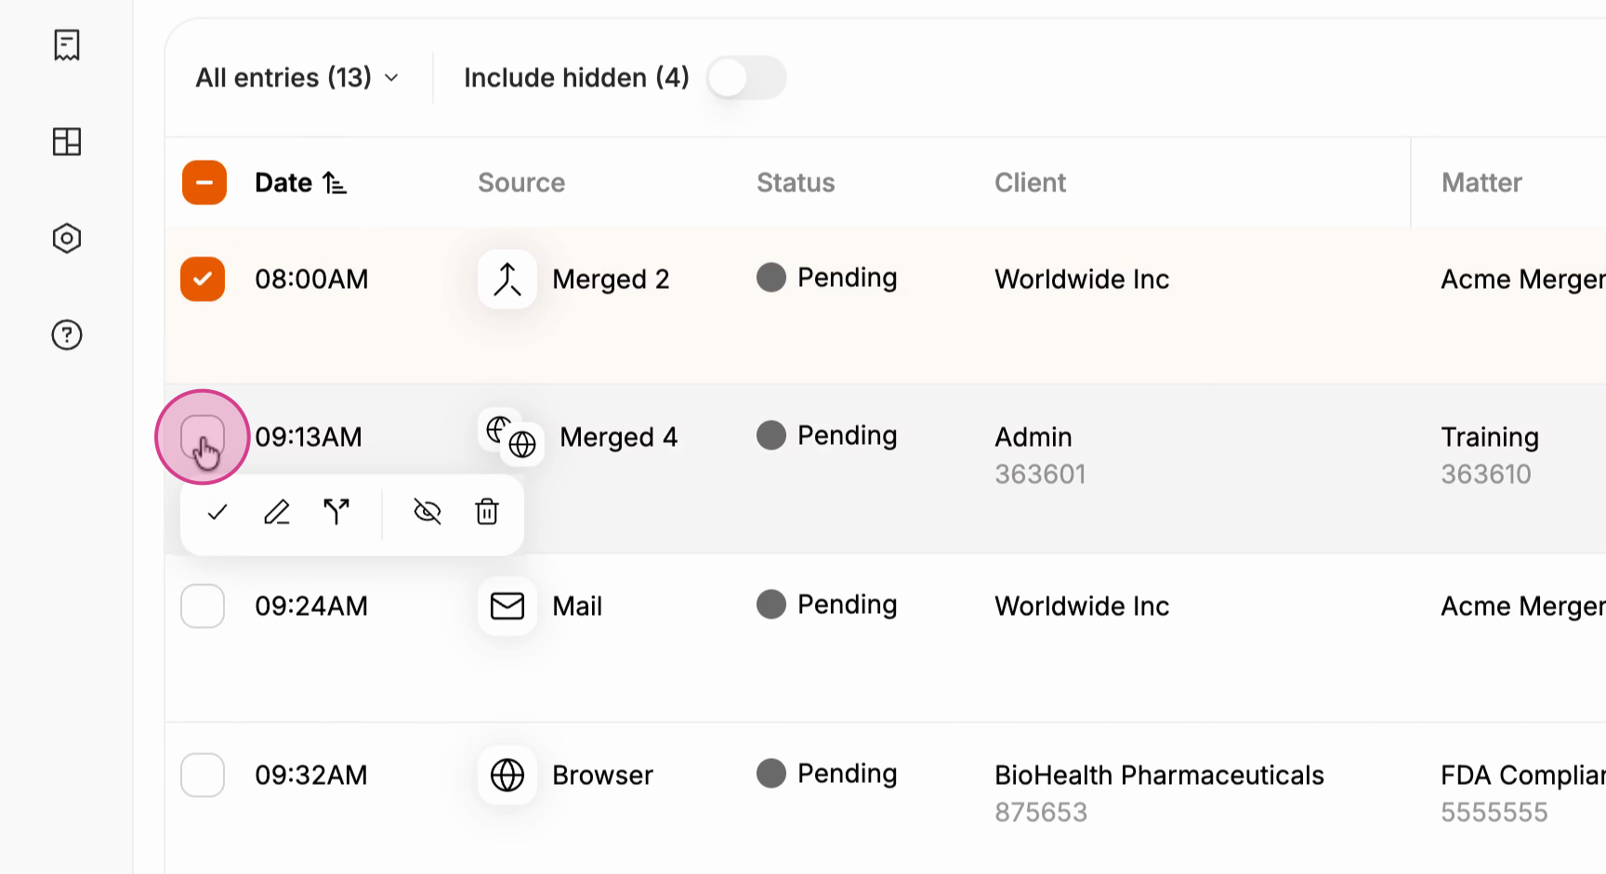This screenshot has height=874, width=1606.
Task: Check the 09:32AM Browser entry checkbox
Action: pyautogui.click(x=203, y=776)
